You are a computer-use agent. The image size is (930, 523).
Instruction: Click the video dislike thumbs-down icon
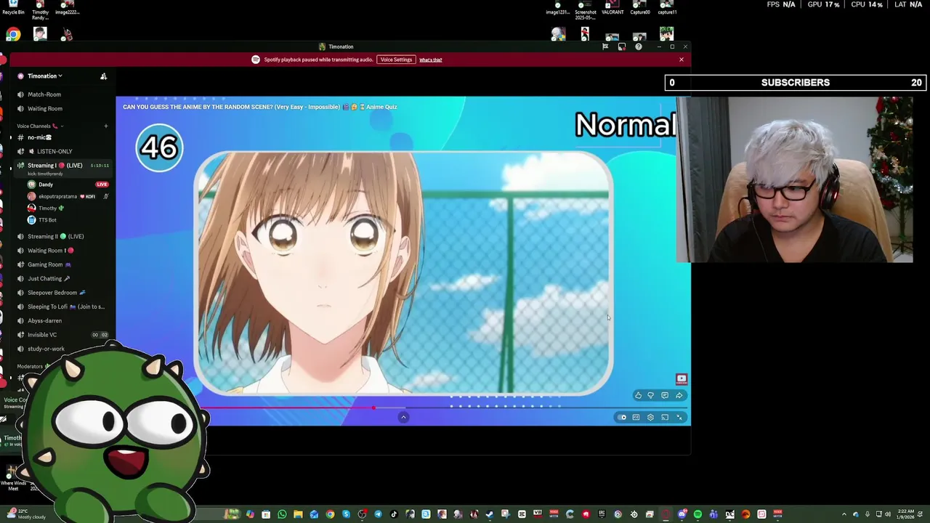coord(651,395)
